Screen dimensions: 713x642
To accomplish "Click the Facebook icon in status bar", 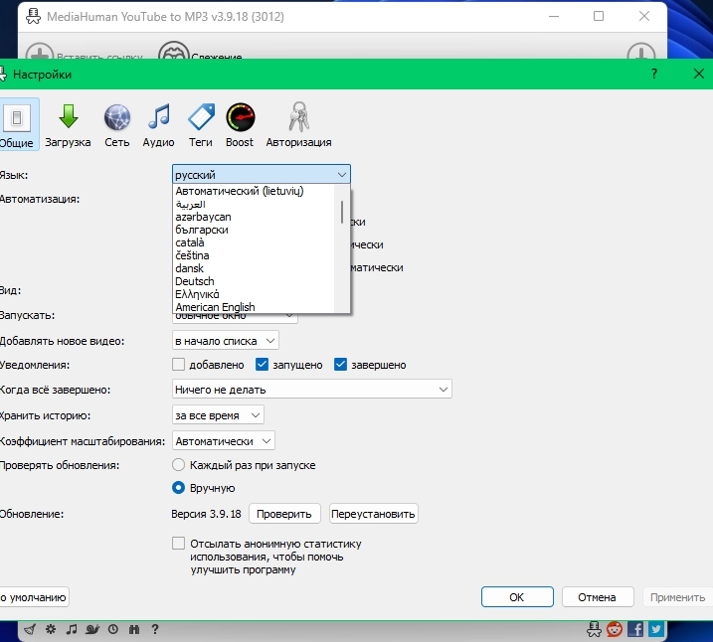I will (635, 629).
